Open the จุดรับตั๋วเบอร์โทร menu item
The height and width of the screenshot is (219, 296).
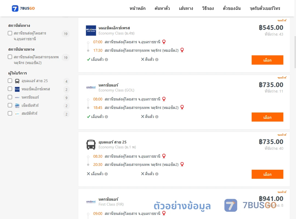coord(265,8)
